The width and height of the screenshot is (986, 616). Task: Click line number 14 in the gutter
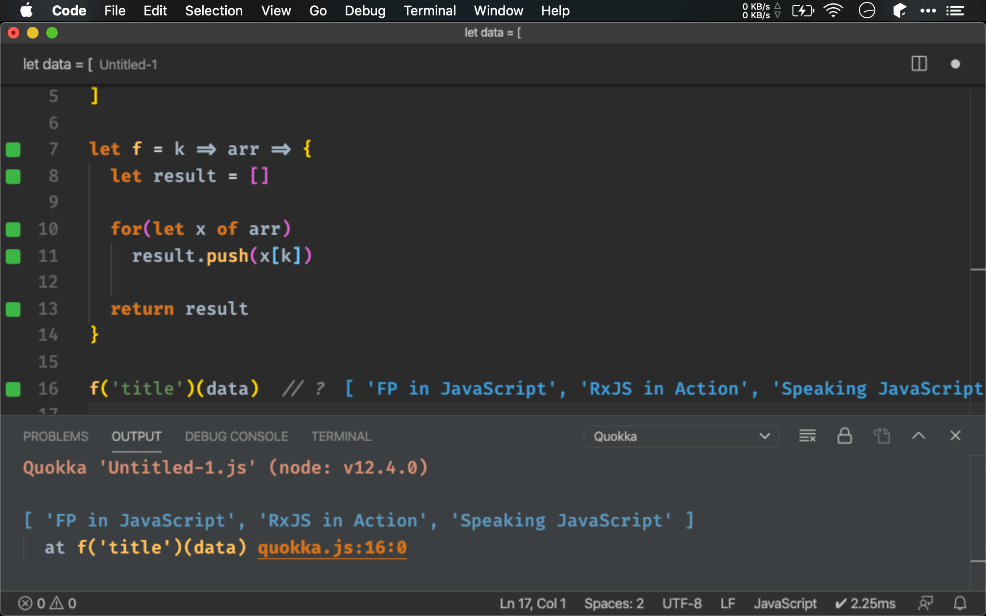point(48,334)
